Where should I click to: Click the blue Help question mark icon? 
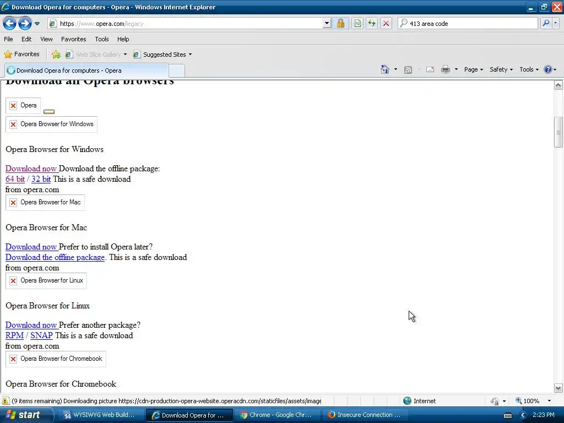click(x=548, y=69)
